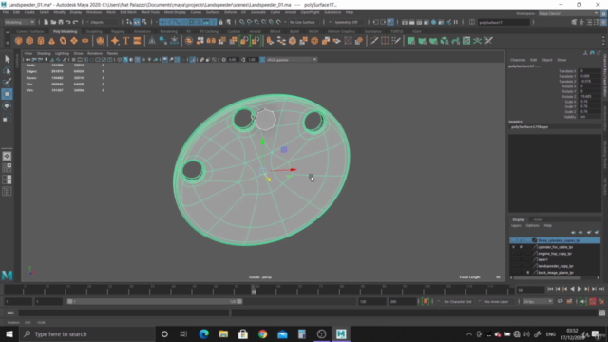This screenshot has height=342, width=608.
Task: Open the viewport Shading menu
Action: [x=44, y=53]
